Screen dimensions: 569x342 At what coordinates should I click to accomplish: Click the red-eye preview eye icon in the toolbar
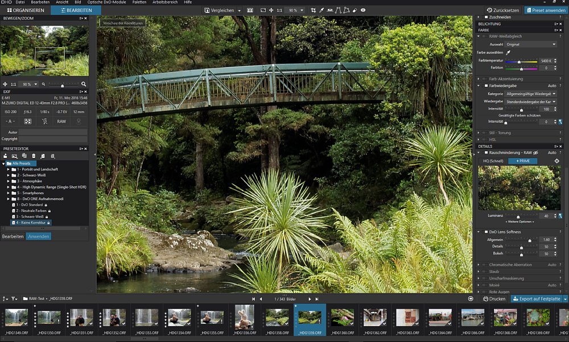[x=363, y=10]
